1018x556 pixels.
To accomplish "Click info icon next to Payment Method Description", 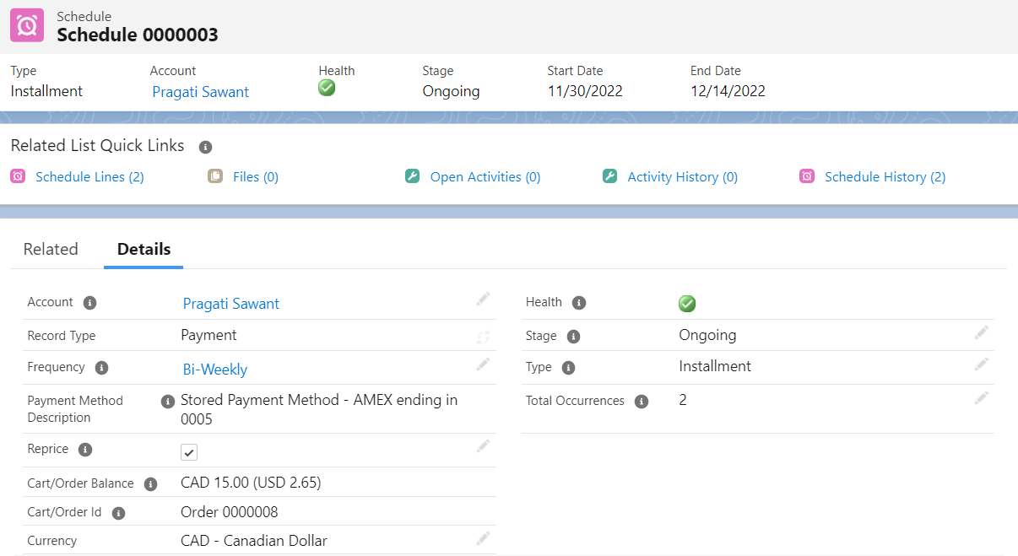I will (167, 402).
